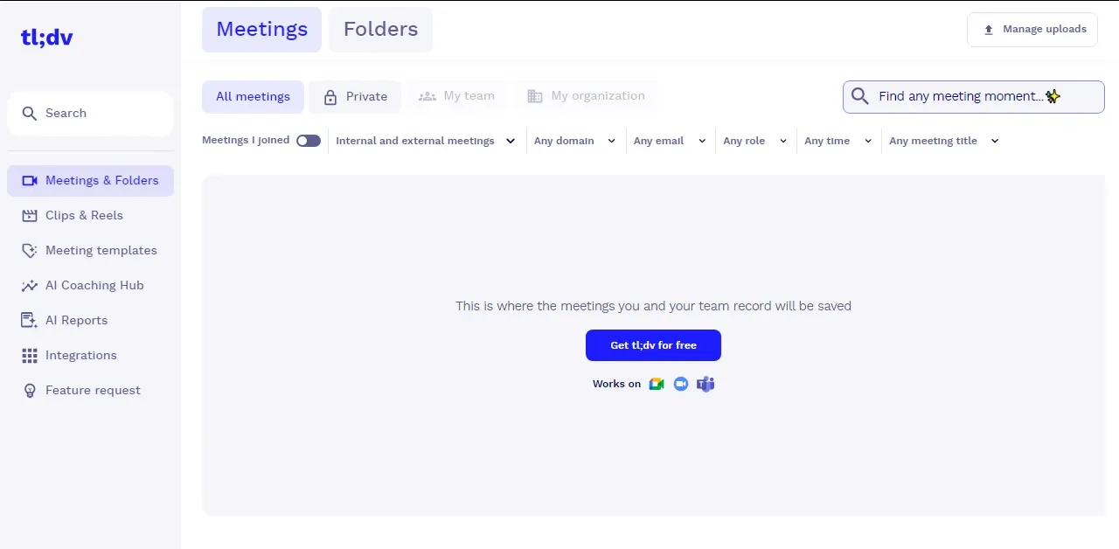Screen dimensions: 1119x549
Task: Open the AI Reports section
Action: (x=90, y=320)
